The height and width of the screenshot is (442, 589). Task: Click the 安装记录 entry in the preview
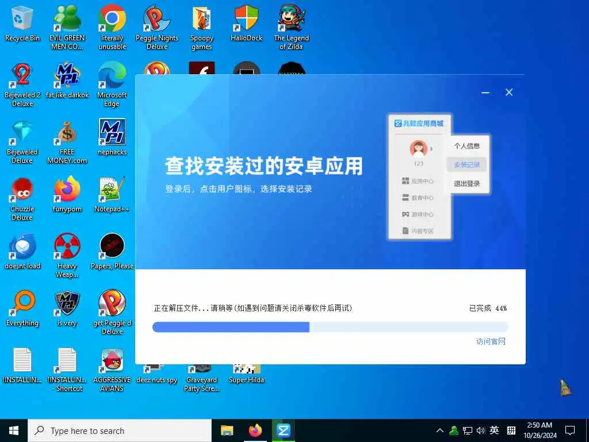[466, 165]
